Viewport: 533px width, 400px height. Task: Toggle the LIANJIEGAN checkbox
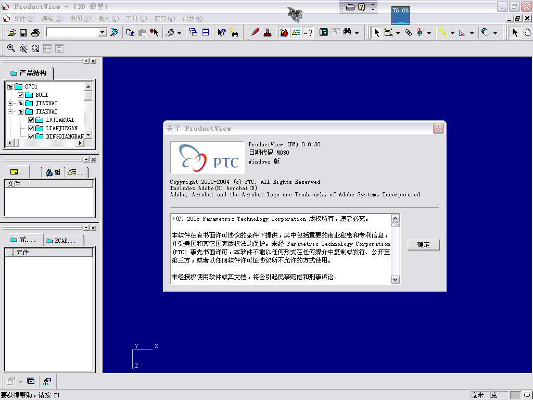31,128
